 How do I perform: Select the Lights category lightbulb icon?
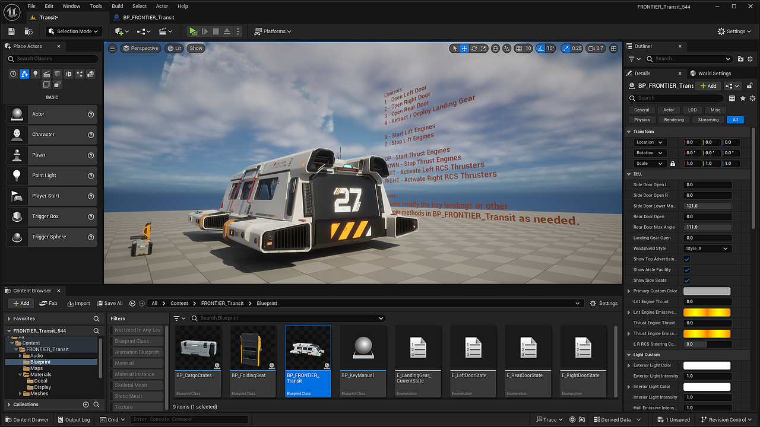[x=36, y=74]
